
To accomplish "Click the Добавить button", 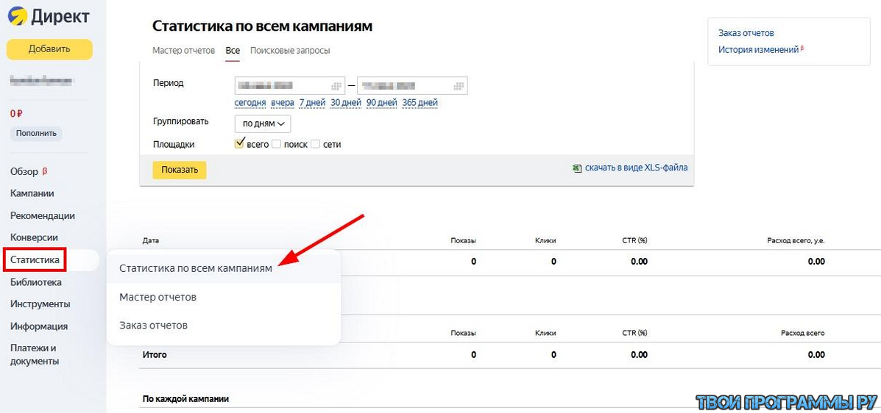I will 49,49.
